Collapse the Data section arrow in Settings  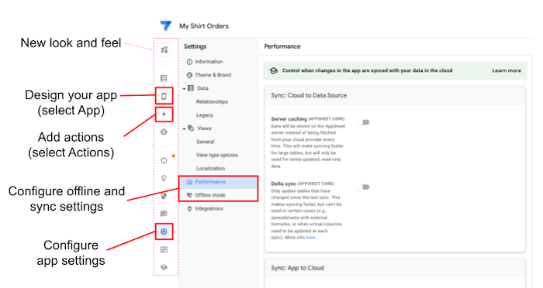[x=185, y=89]
